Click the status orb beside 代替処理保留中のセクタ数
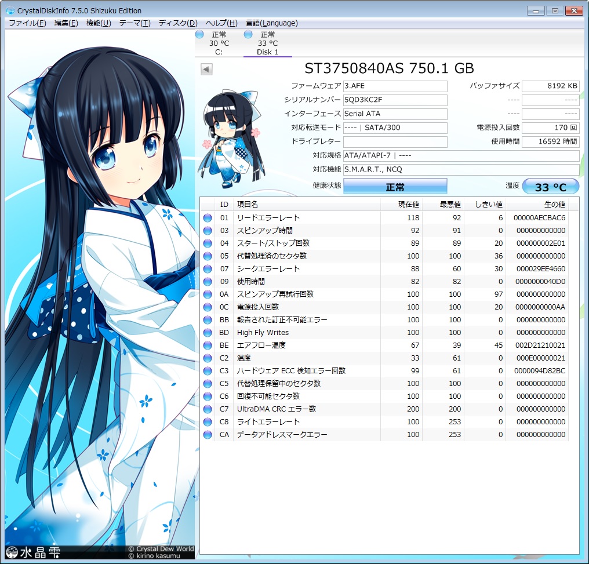Image resolution: width=589 pixels, height=564 pixels. 208,383
